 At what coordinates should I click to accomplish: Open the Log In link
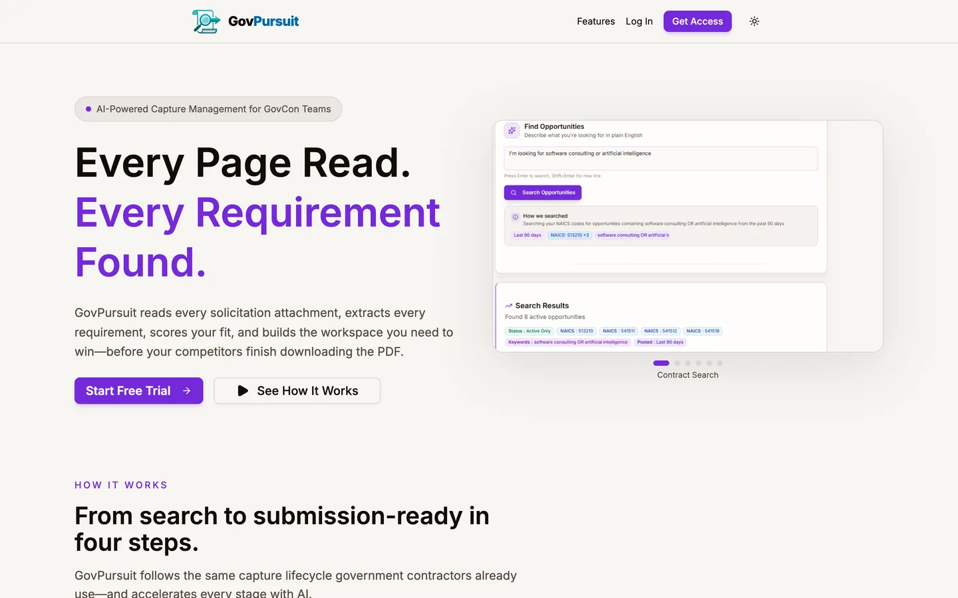click(x=639, y=21)
